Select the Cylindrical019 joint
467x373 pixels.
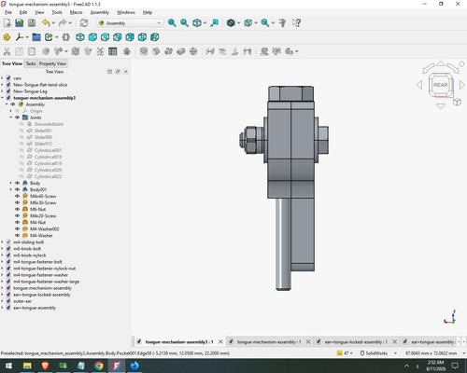(48, 163)
